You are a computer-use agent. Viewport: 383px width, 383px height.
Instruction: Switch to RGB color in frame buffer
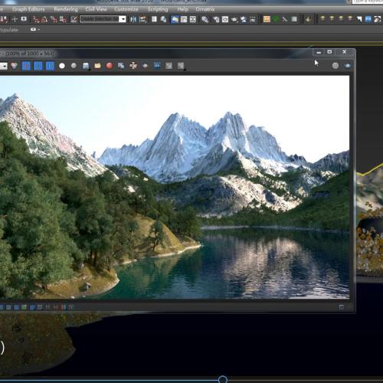tap(14, 66)
